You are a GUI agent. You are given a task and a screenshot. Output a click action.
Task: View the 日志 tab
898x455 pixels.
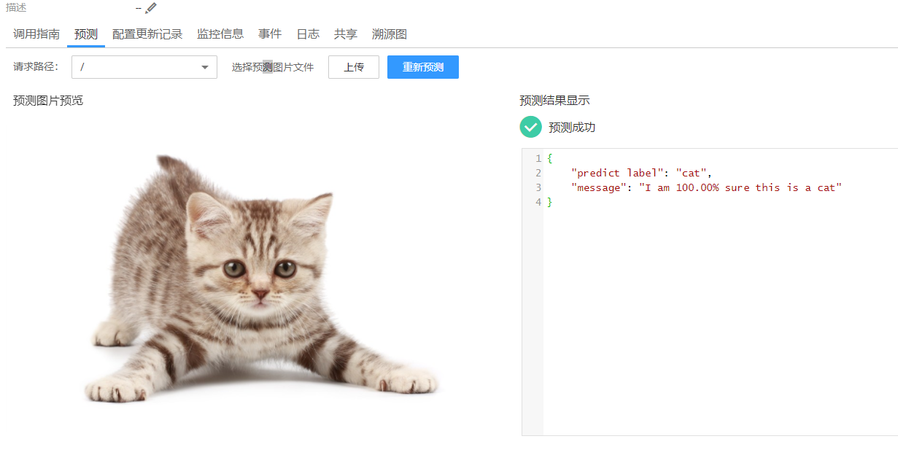(308, 34)
